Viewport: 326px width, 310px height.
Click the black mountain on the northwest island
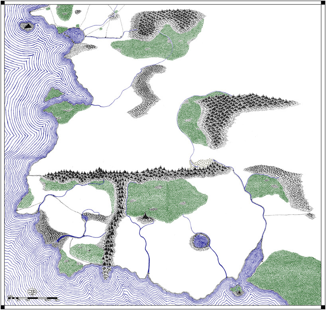tap(27, 26)
